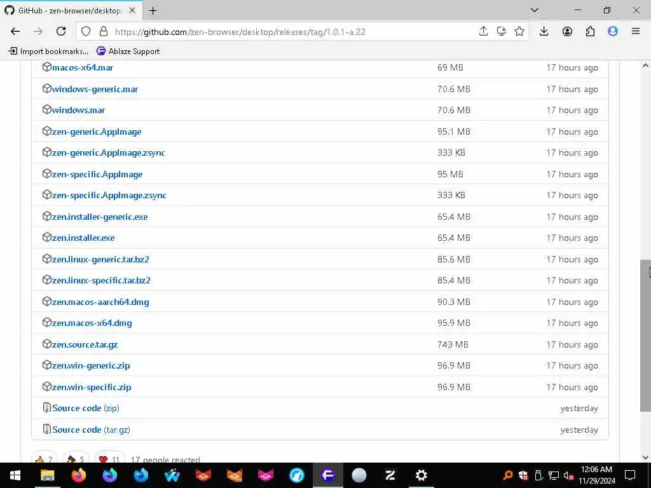
Task: Download zen-specific.AppImage.zsync file
Action: pyautogui.click(x=109, y=196)
